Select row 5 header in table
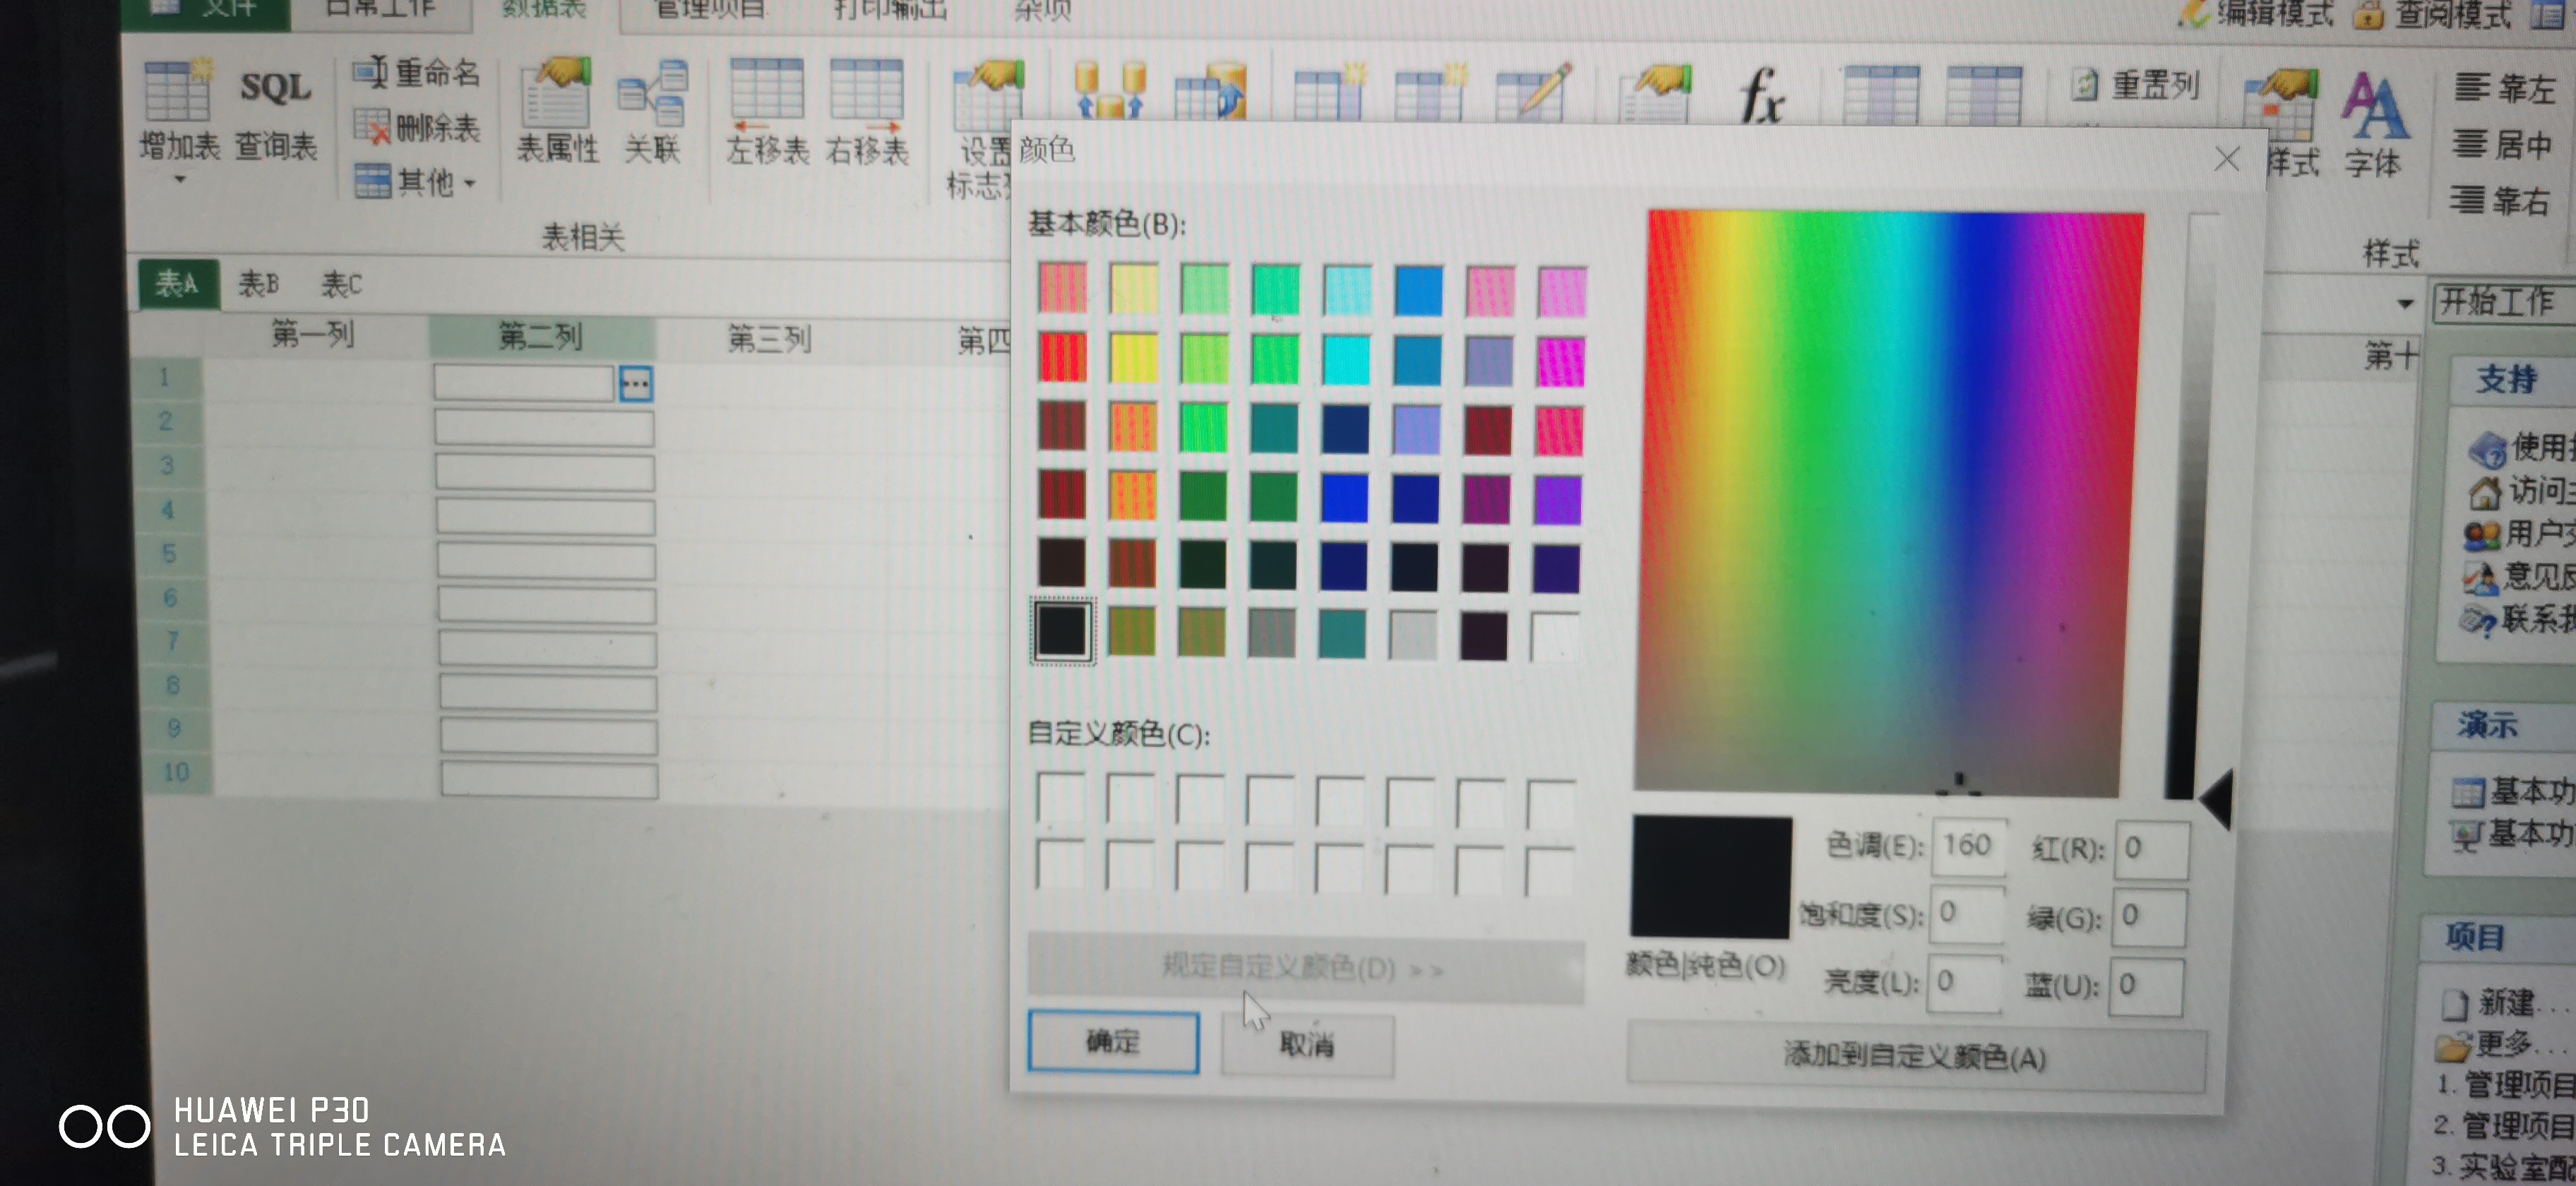Image resolution: width=2576 pixels, height=1186 pixels. (168, 553)
